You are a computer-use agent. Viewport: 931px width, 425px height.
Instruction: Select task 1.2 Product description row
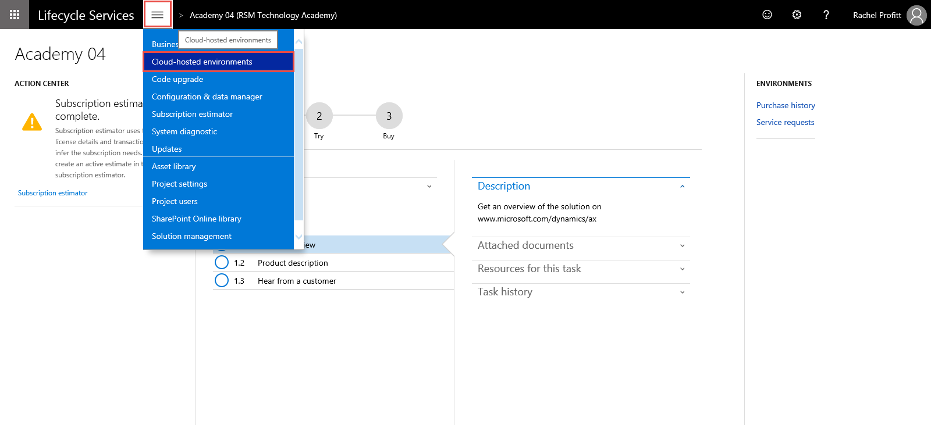click(333, 263)
